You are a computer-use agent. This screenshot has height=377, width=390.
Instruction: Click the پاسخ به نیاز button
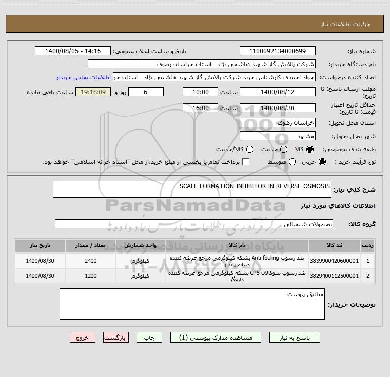click(x=294, y=337)
